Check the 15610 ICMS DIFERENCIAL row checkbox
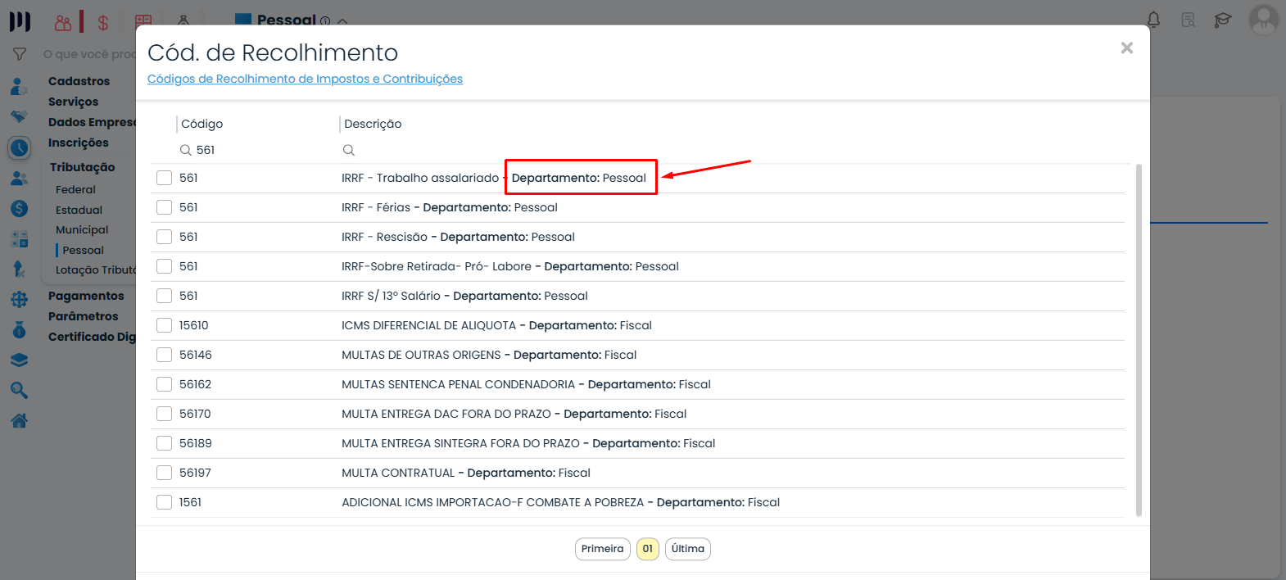1286x580 pixels. point(165,325)
